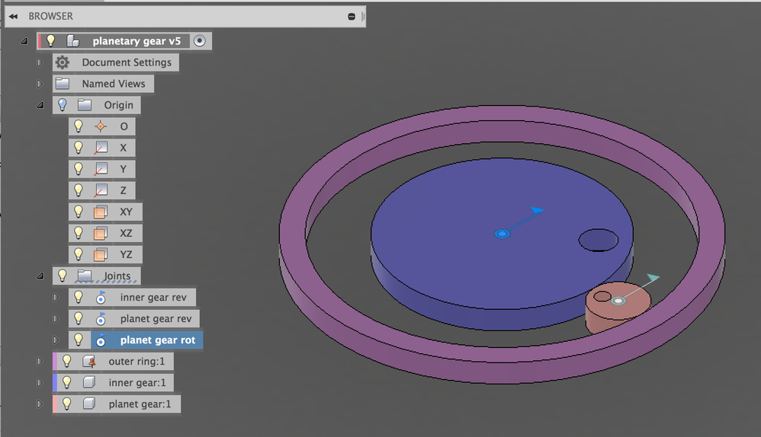Hide the inner gear:1 component lightbulb
Viewport: 761px width, 437px height.
tap(66, 382)
